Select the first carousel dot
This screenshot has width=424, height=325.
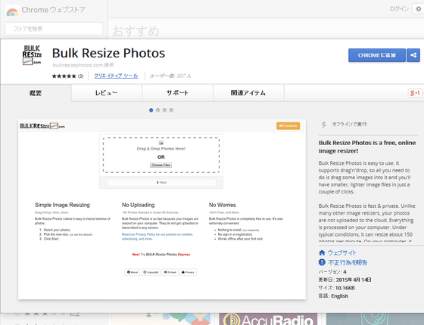tap(151, 110)
